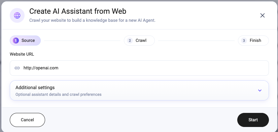Image resolution: width=278 pixels, height=132 pixels.
Task: Click the Website URL input field
Action: point(139,68)
